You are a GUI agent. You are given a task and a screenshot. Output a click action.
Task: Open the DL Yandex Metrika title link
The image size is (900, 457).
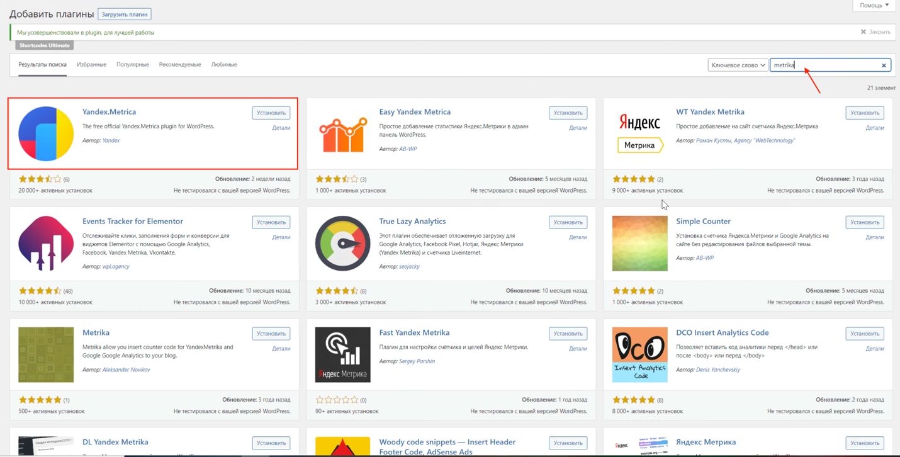tap(115, 443)
